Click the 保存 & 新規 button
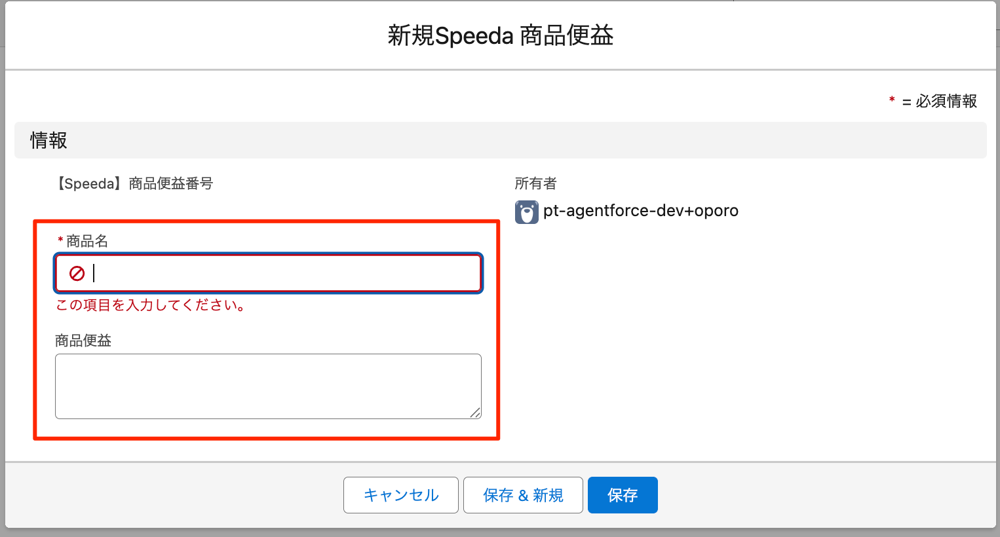1000x537 pixels. click(523, 495)
